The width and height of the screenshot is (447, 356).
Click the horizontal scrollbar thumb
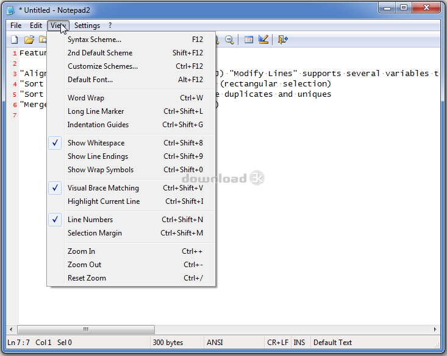pyautogui.click(x=86, y=329)
